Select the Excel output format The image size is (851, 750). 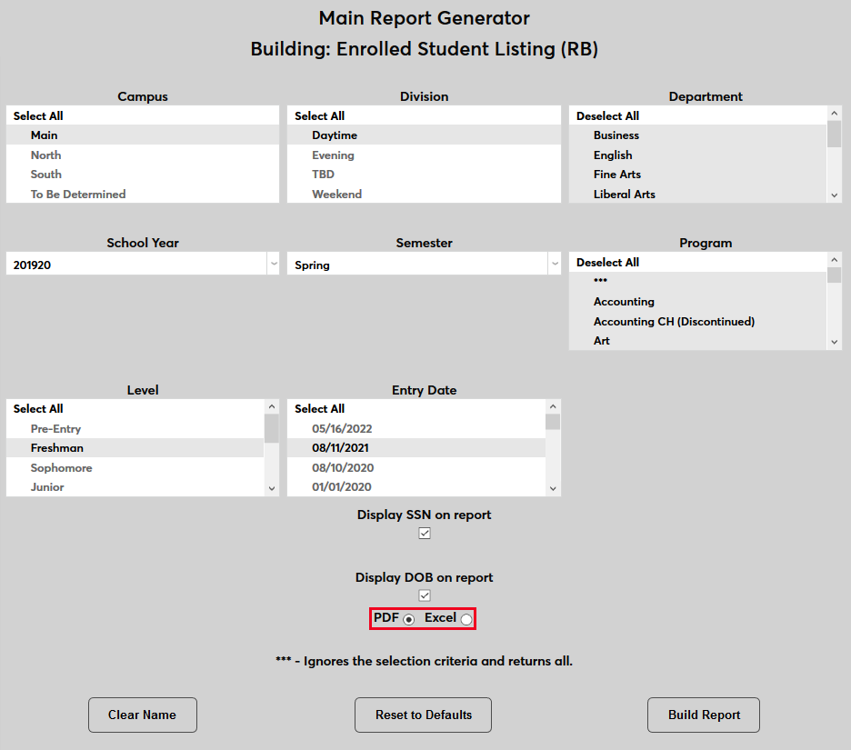click(466, 618)
